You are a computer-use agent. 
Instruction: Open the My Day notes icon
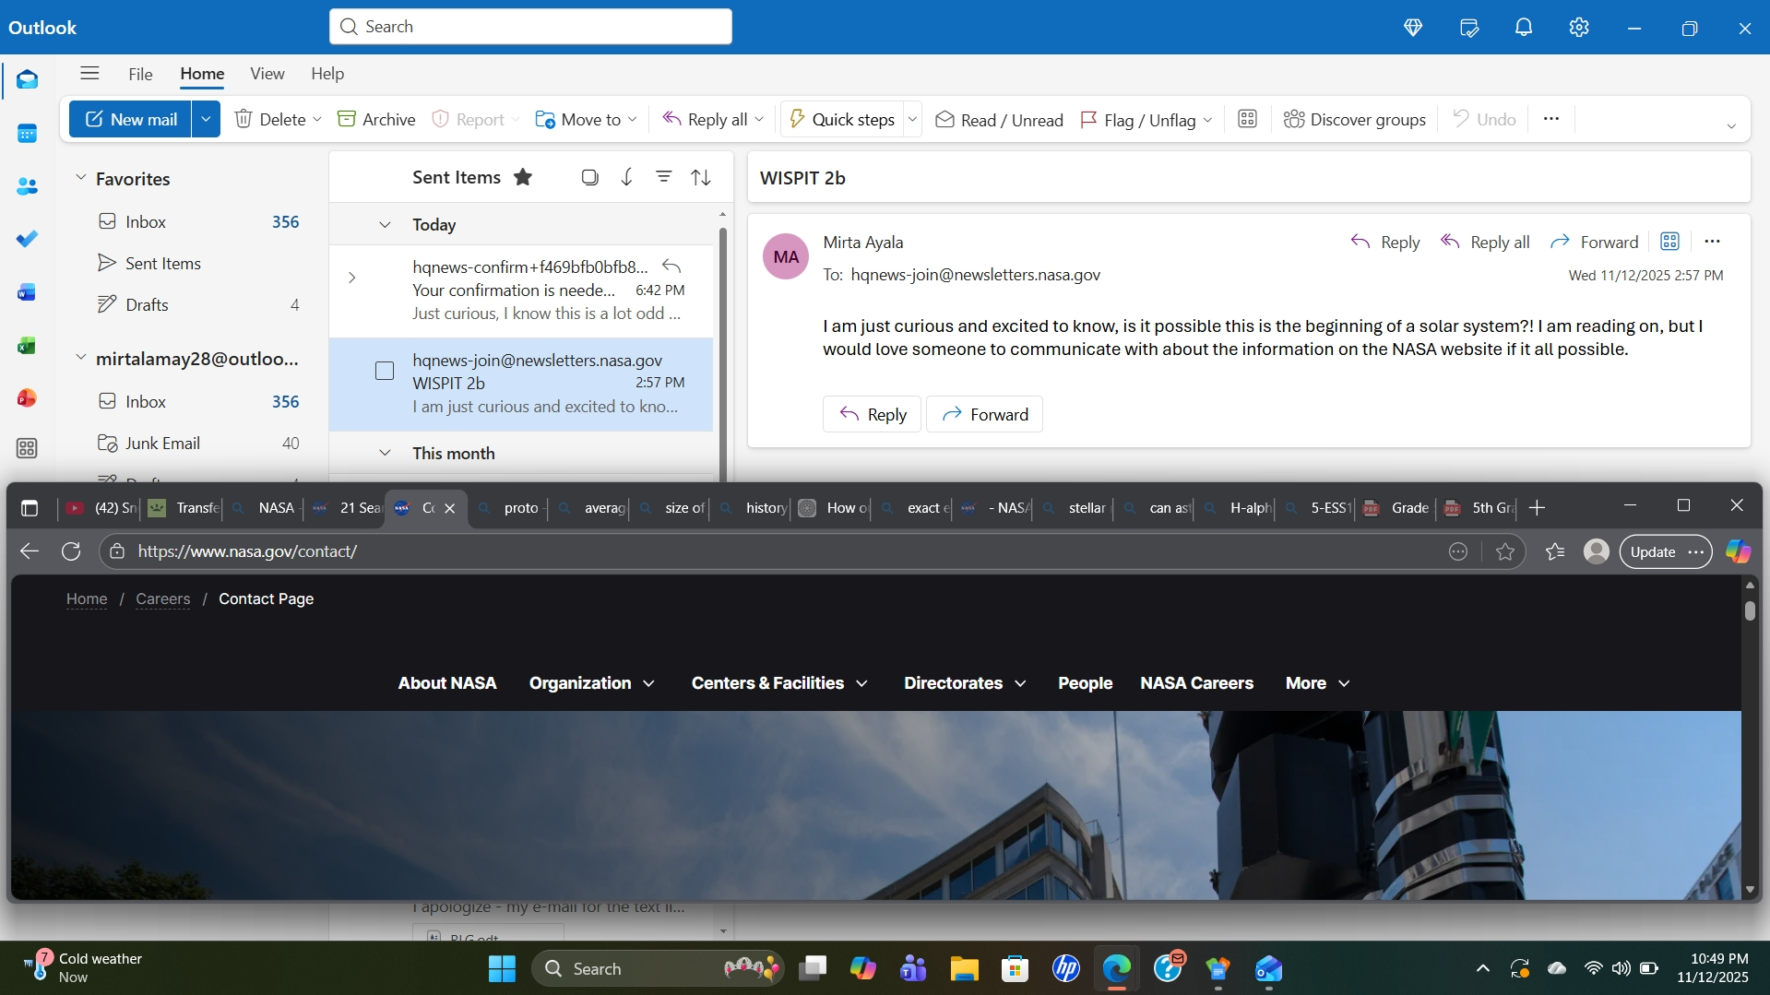(x=1469, y=28)
